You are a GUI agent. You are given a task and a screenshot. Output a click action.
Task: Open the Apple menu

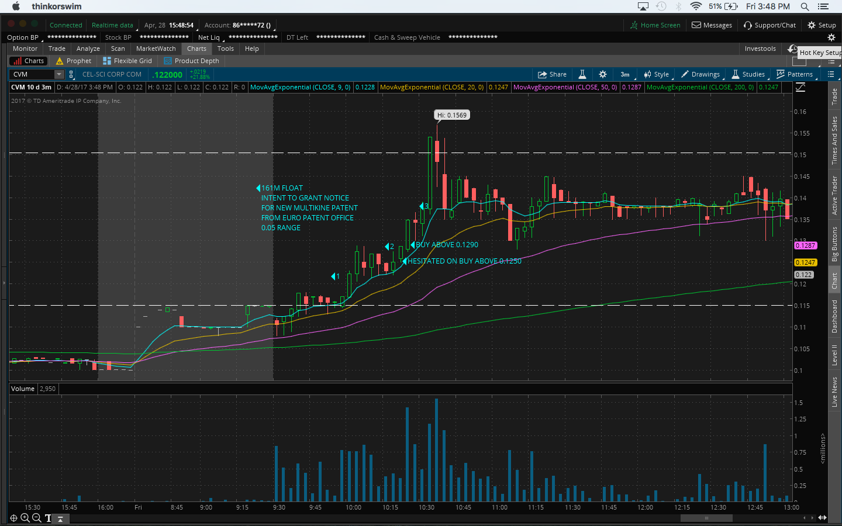[x=16, y=6]
